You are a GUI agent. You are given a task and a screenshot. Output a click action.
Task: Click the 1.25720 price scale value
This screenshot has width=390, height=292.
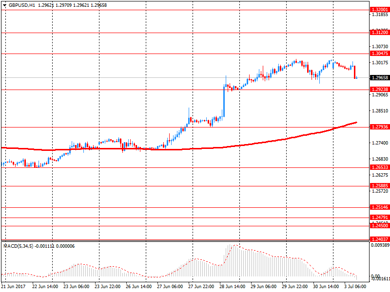coord(380,191)
